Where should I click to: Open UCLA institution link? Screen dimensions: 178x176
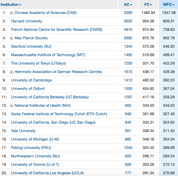(x=47, y=173)
